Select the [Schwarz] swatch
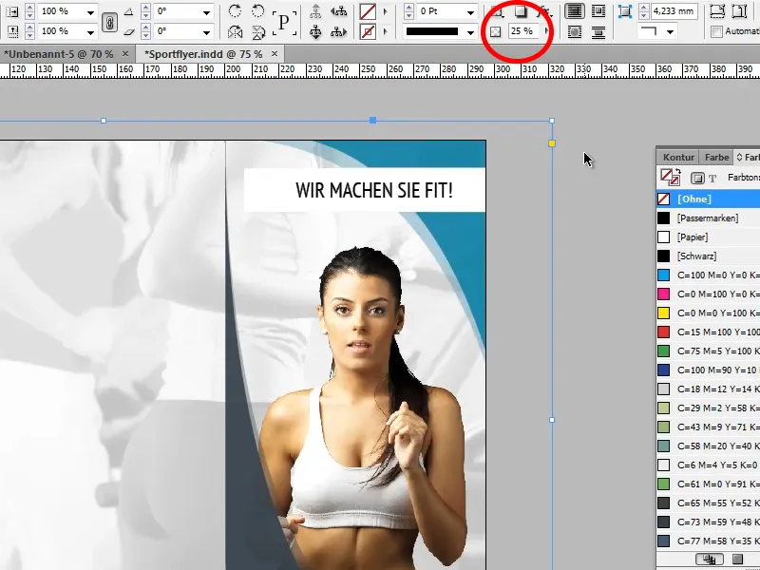 point(708,256)
